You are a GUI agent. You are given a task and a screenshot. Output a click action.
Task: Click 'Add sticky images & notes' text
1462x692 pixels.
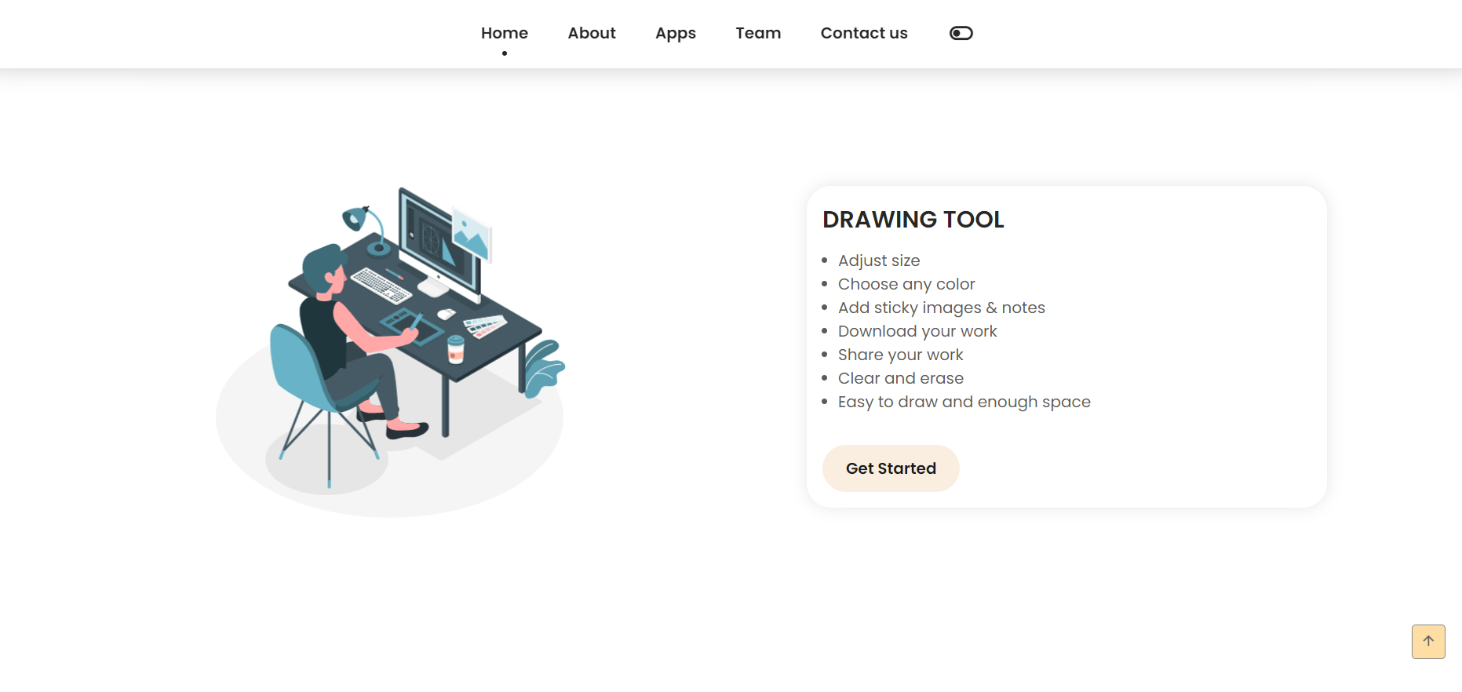(x=942, y=308)
